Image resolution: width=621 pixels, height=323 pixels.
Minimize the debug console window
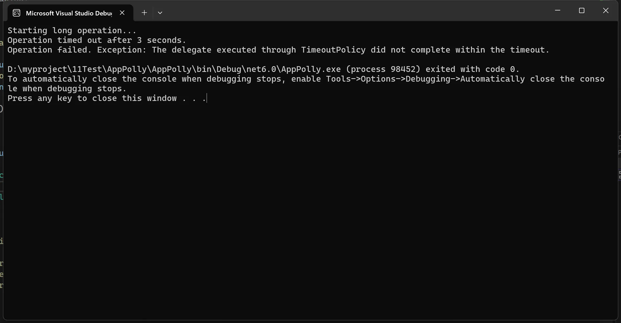click(x=558, y=10)
